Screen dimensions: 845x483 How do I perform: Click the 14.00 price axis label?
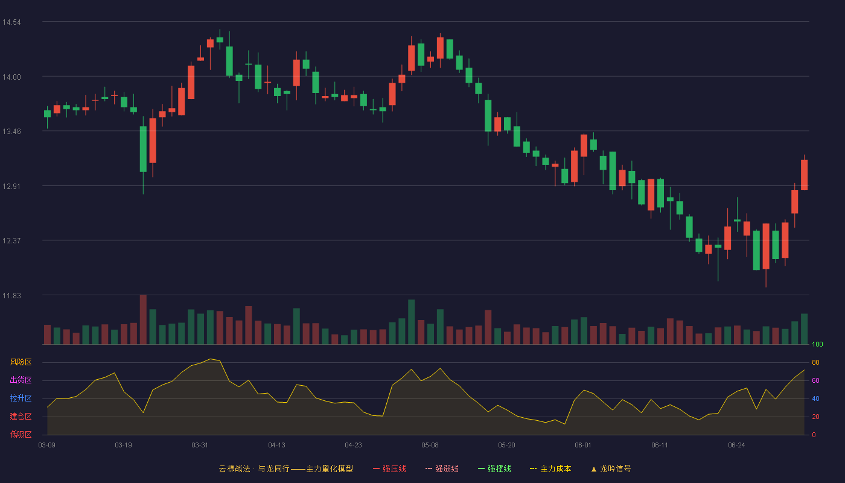11,77
